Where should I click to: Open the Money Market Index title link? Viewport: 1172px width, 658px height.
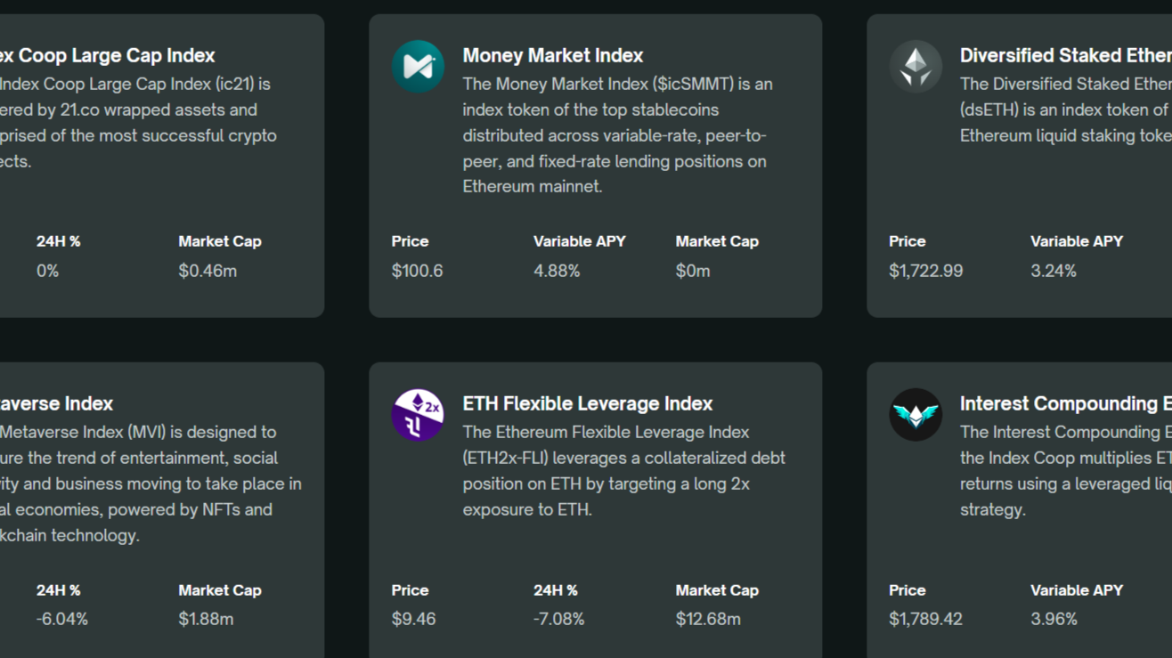[x=552, y=54]
